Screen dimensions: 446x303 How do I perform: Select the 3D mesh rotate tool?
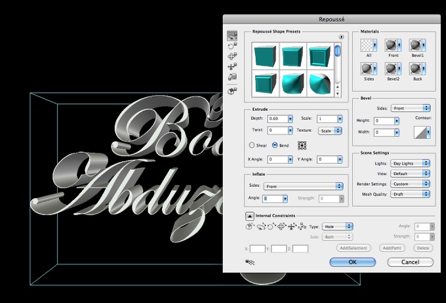(232, 36)
